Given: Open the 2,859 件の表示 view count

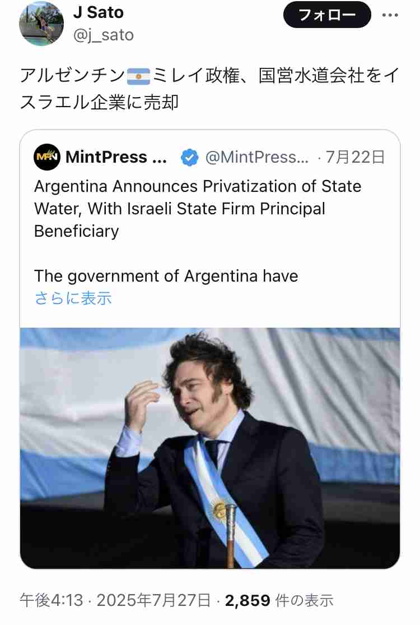Looking at the screenshot, I should 279,600.
